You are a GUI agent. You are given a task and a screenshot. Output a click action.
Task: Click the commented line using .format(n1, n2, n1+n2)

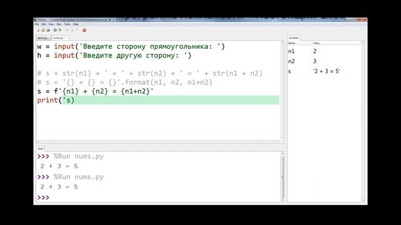(x=125, y=82)
